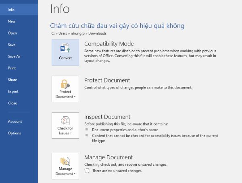Close the document via sidebar Close
The width and height of the screenshot is (242, 183).
pos(13,103)
